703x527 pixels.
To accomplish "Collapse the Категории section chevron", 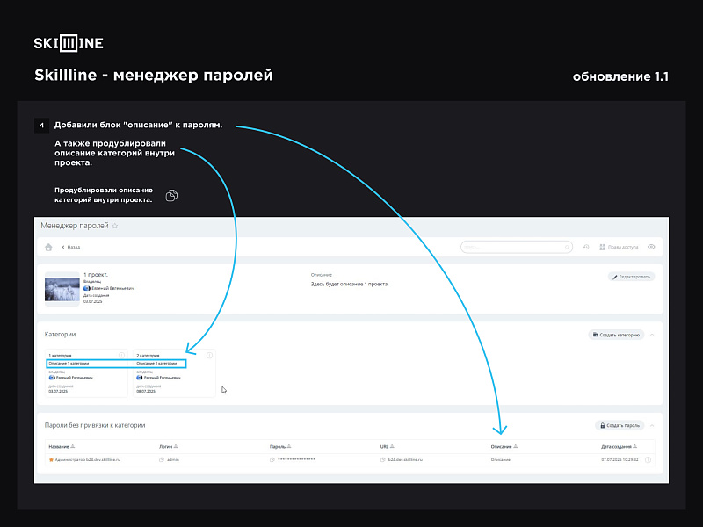I will point(652,335).
